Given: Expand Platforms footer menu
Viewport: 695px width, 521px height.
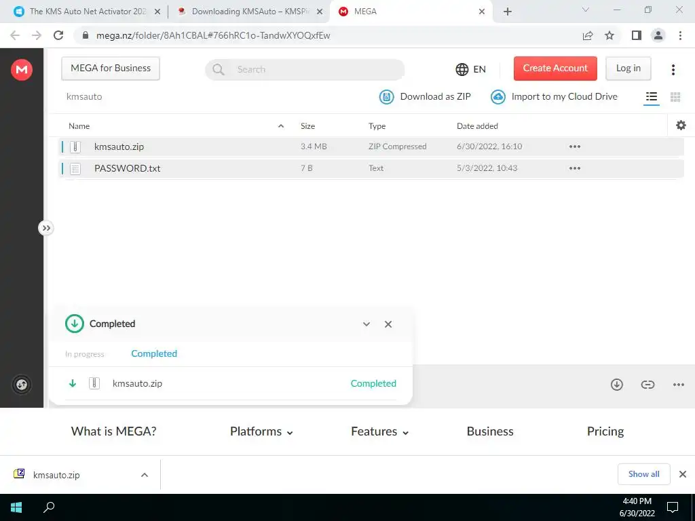Looking at the screenshot, I should coord(261,431).
